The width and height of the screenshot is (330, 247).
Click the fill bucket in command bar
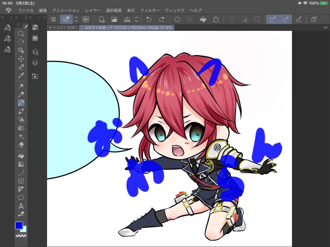click(203, 19)
